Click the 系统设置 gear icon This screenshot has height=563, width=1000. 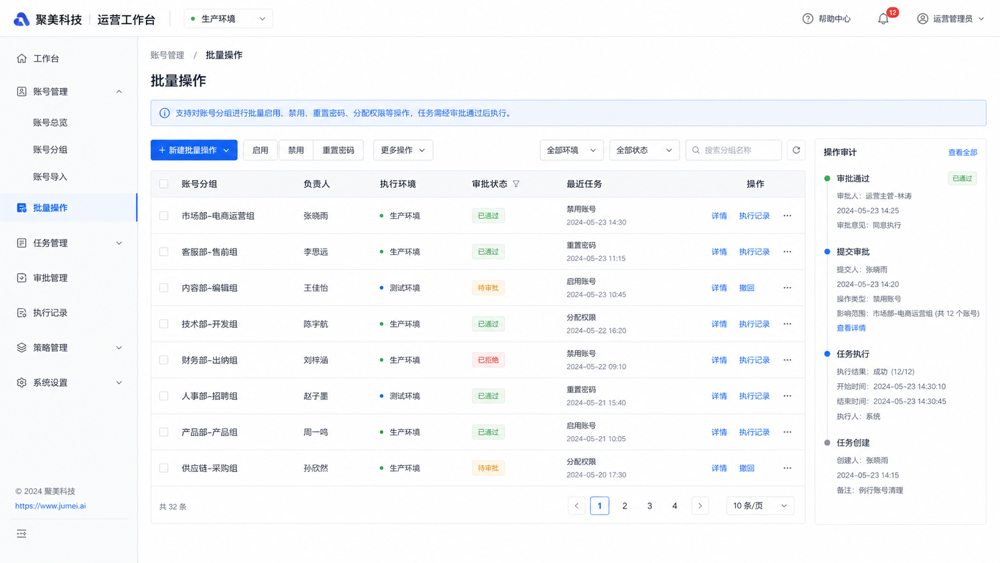pyautogui.click(x=22, y=382)
